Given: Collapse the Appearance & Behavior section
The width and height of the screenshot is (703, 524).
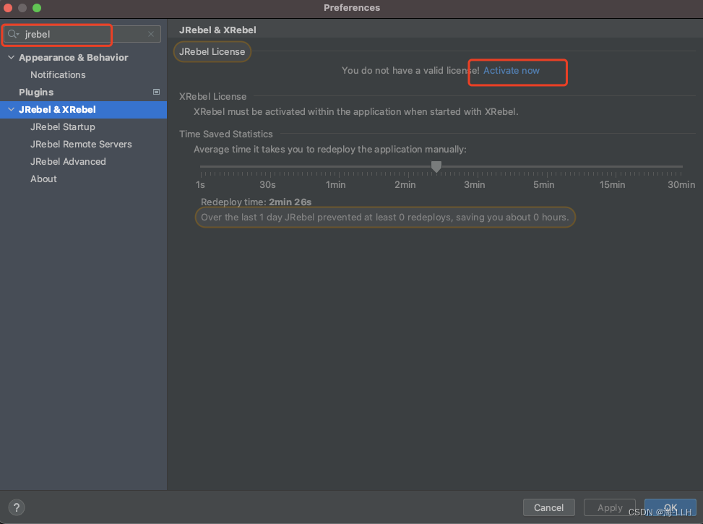Looking at the screenshot, I should (12, 57).
